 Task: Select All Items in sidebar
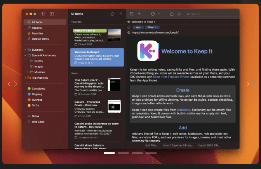(45, 22)
